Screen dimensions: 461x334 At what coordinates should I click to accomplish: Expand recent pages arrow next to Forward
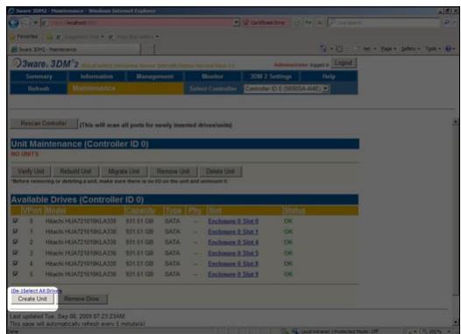[35, 23]
